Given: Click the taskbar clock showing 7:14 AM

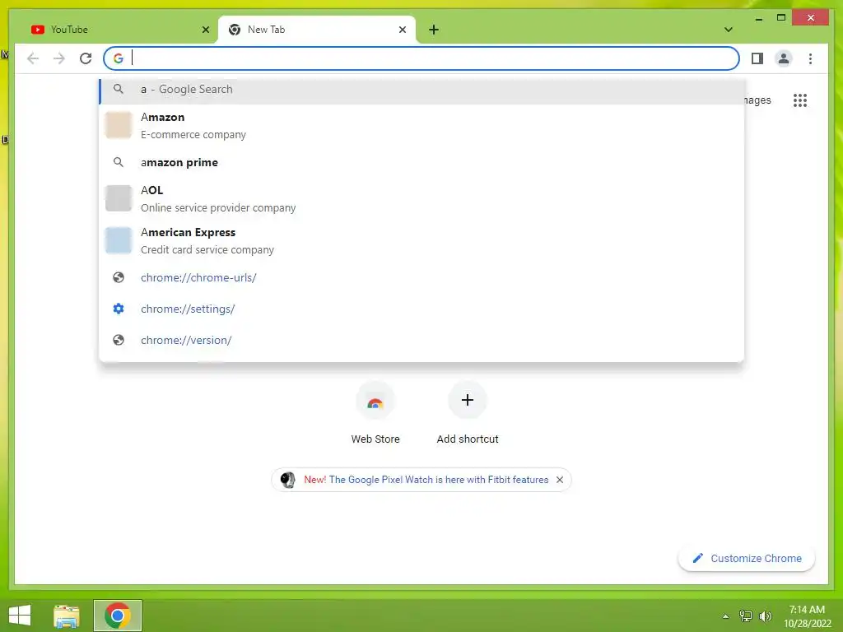Looking at the screenshot, I should tap(807, 616).
